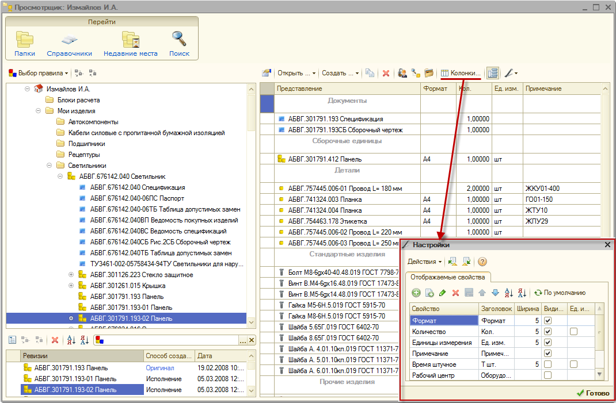
Task: Click the green add property icon in Настройки
Action: pyautogui.click(x=416, y=293)
